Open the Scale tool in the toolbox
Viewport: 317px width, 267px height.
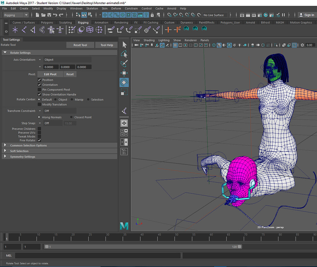[x=124, y=91]
